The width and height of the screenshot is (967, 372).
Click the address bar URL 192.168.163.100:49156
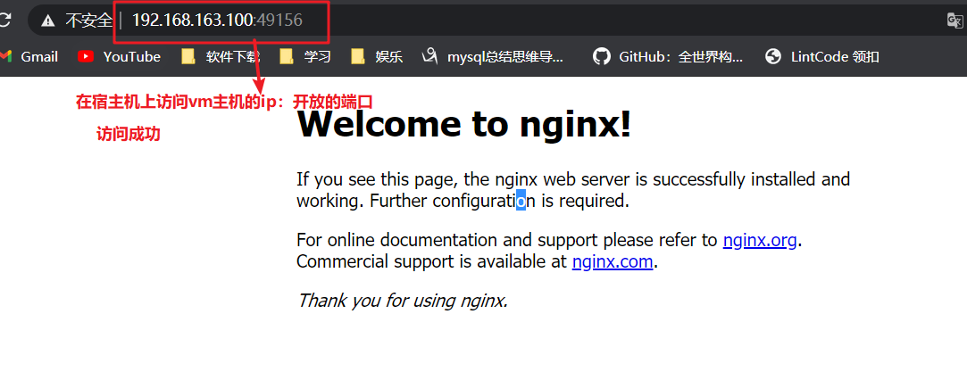[218, 21]
